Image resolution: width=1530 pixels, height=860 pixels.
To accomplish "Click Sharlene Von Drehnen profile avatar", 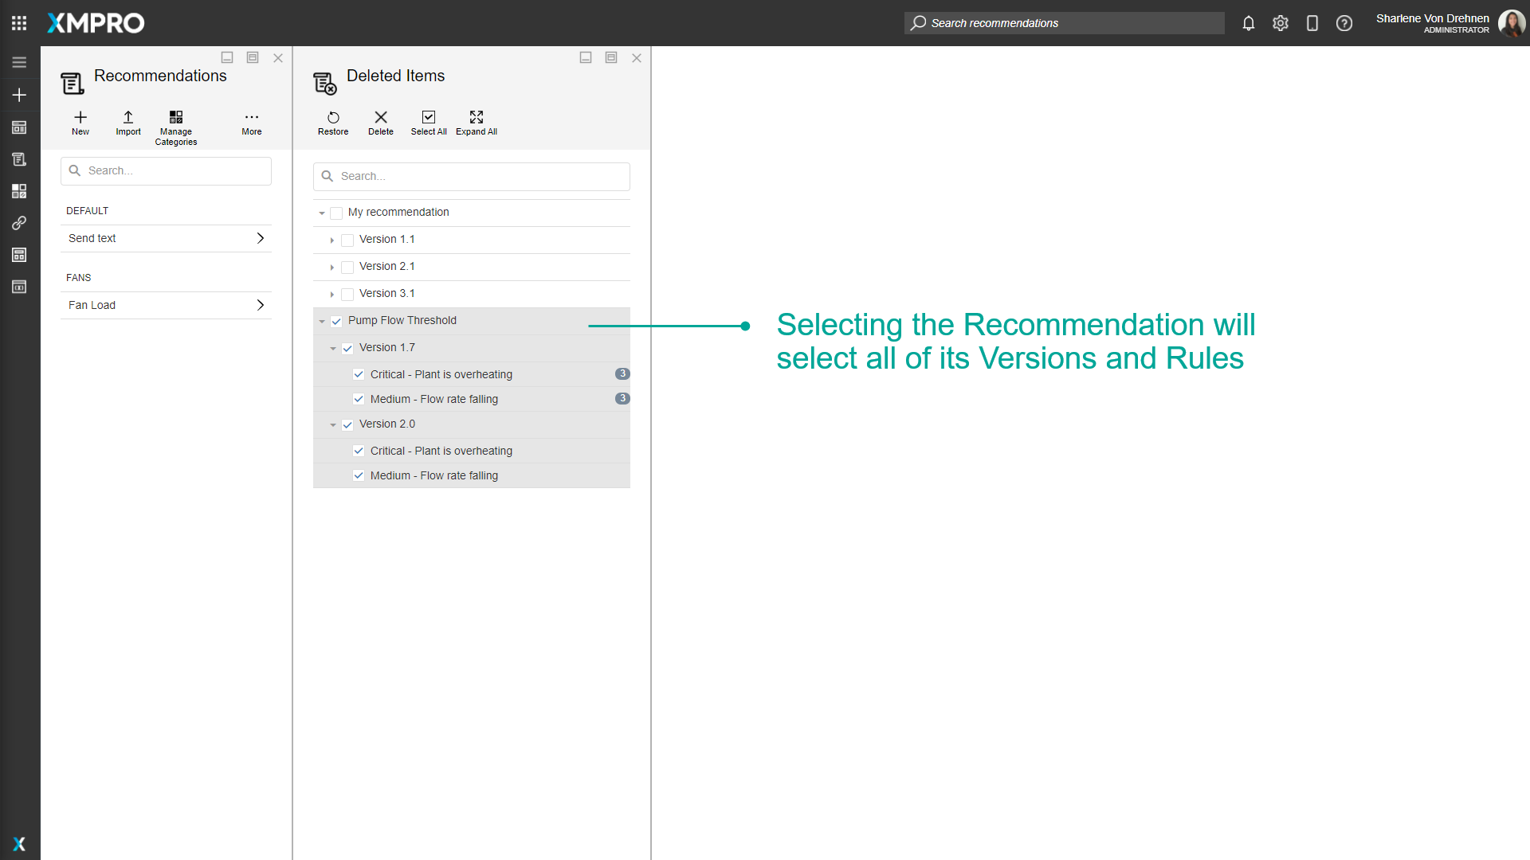I will 1512,23.
